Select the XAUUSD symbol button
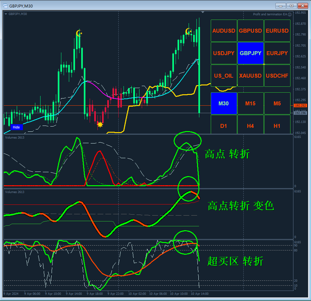 pyautogui.click(x=250, y=76)
